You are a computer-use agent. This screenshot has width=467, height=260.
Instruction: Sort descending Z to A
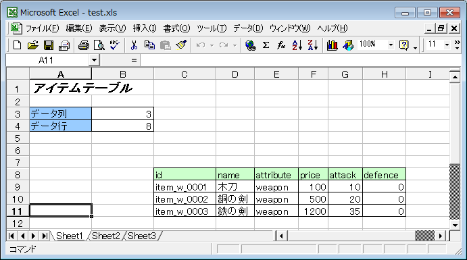click(x=313, y=45)
